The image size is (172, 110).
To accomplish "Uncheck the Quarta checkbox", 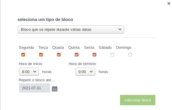I will click(59, 55).
